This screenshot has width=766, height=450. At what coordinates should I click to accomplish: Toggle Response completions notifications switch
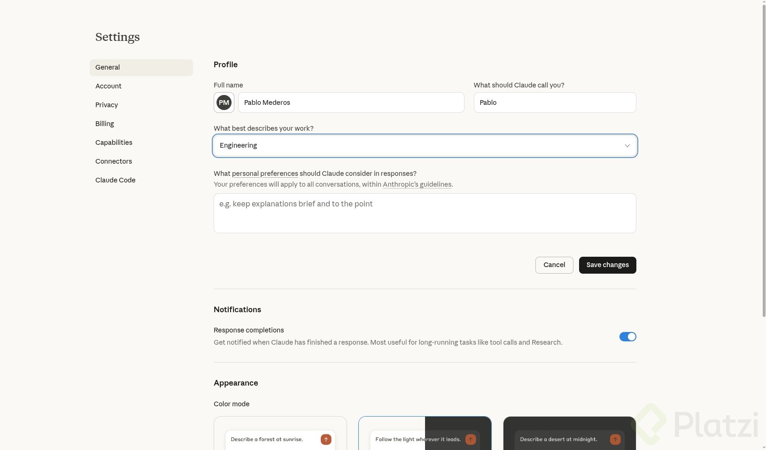click(627, 337)
